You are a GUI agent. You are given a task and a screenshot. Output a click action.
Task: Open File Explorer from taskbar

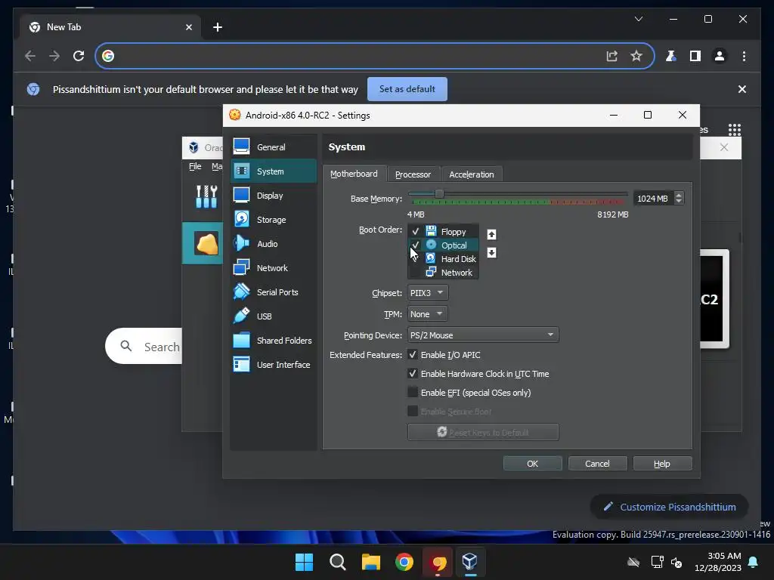pos(370,562)
